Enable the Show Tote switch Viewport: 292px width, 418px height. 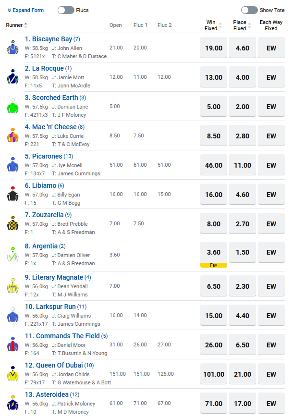[x=249, y=10]
